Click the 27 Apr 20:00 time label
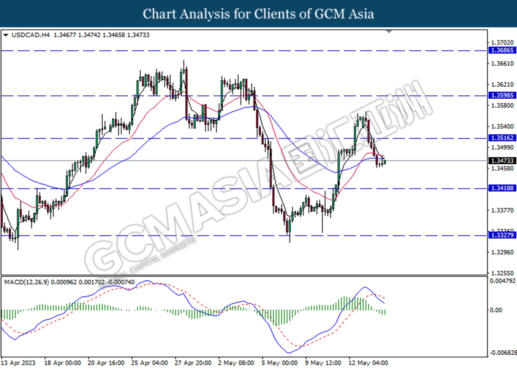Viewport: 517px width, 369px height. [x=193, y=363]
